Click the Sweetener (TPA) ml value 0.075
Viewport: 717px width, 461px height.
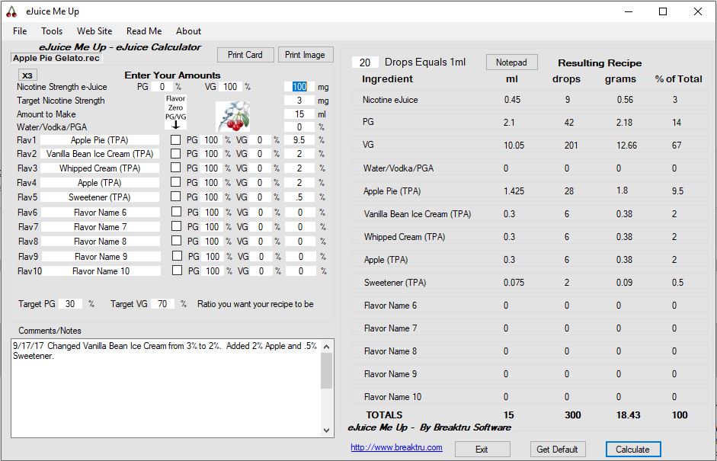tap(514, 283)
